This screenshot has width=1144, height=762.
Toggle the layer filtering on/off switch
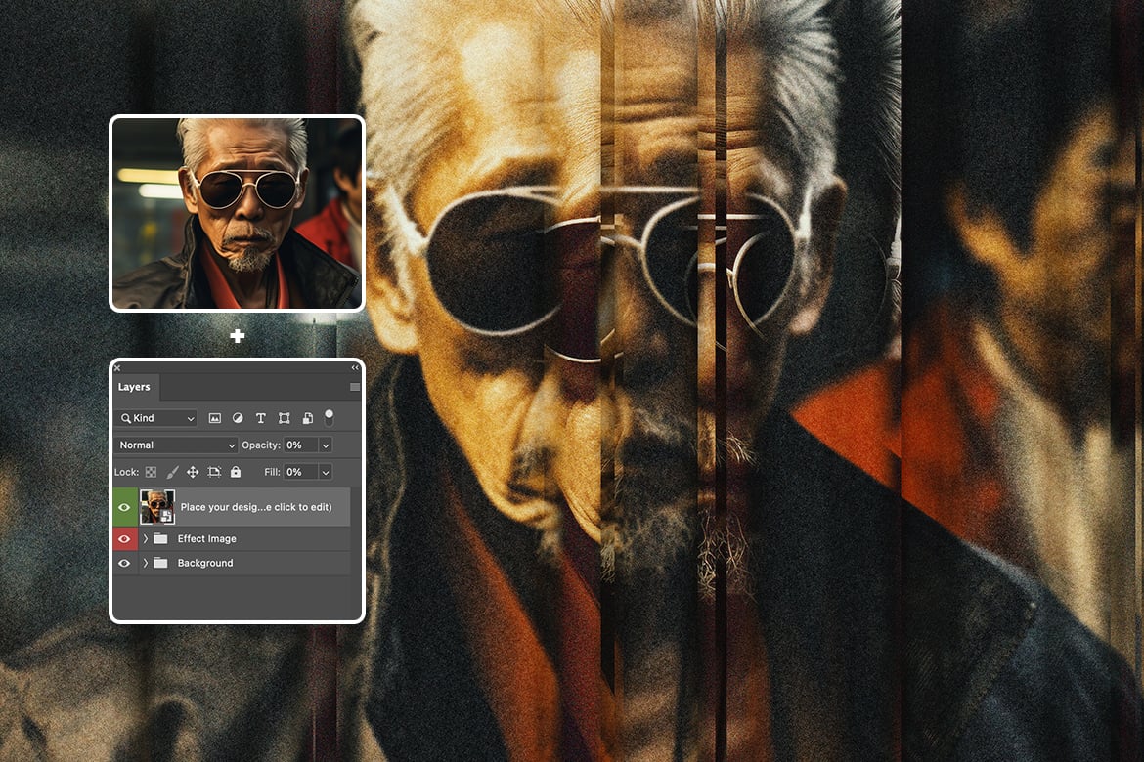pyautogui.click(x=330, y=418)
